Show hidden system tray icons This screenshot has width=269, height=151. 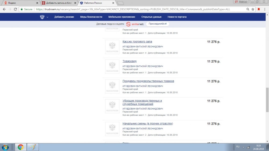pos(243,147)
